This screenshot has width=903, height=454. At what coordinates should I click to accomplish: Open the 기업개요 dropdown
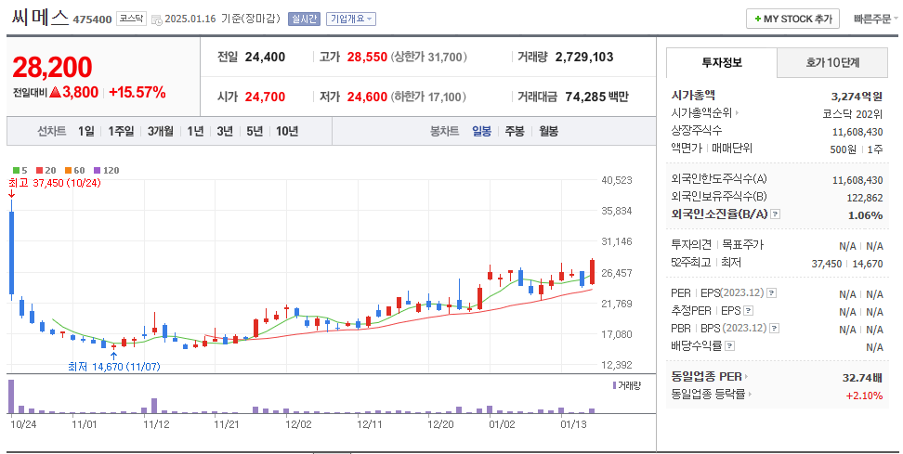351,19
